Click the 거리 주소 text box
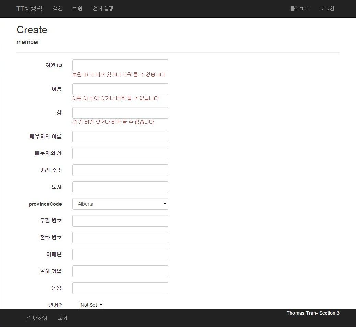 120,170
